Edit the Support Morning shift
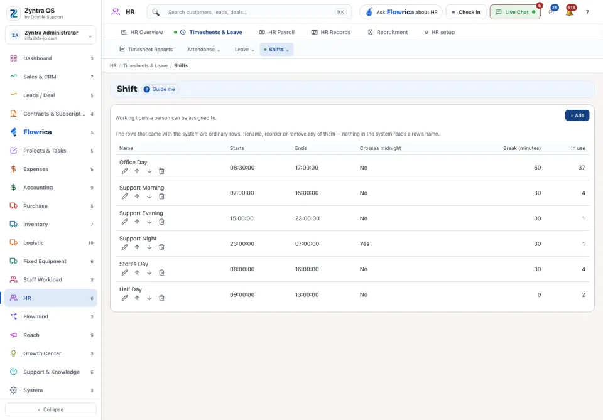 click(124, 197)
